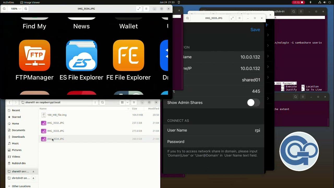The width and height of the screenshot is (334, 188).
Task: Open the Image Viewer app menu in top bar
Action: [30, 2]
